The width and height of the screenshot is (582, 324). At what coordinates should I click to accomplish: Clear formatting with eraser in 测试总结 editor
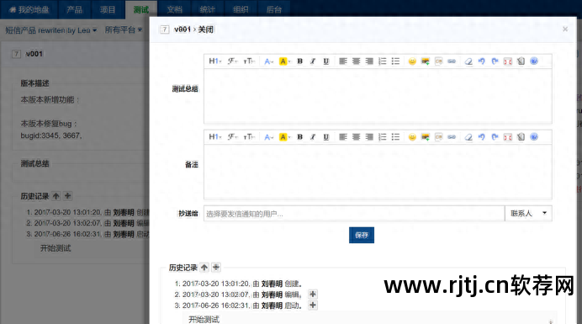(468, 61)
